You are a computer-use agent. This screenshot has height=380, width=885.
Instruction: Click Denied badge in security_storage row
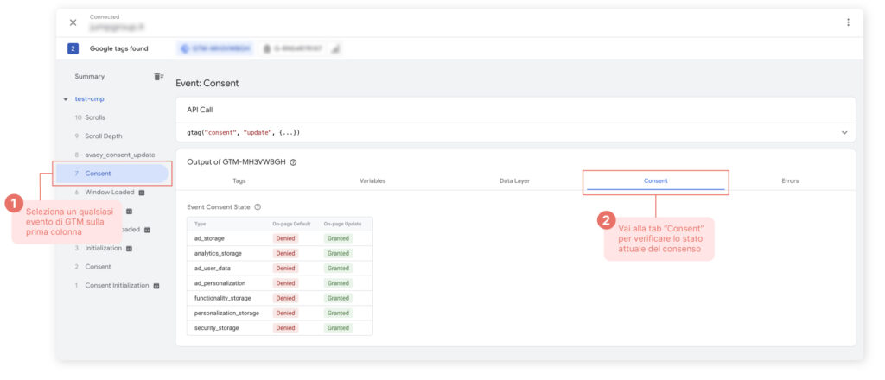[x=285, y=328]
